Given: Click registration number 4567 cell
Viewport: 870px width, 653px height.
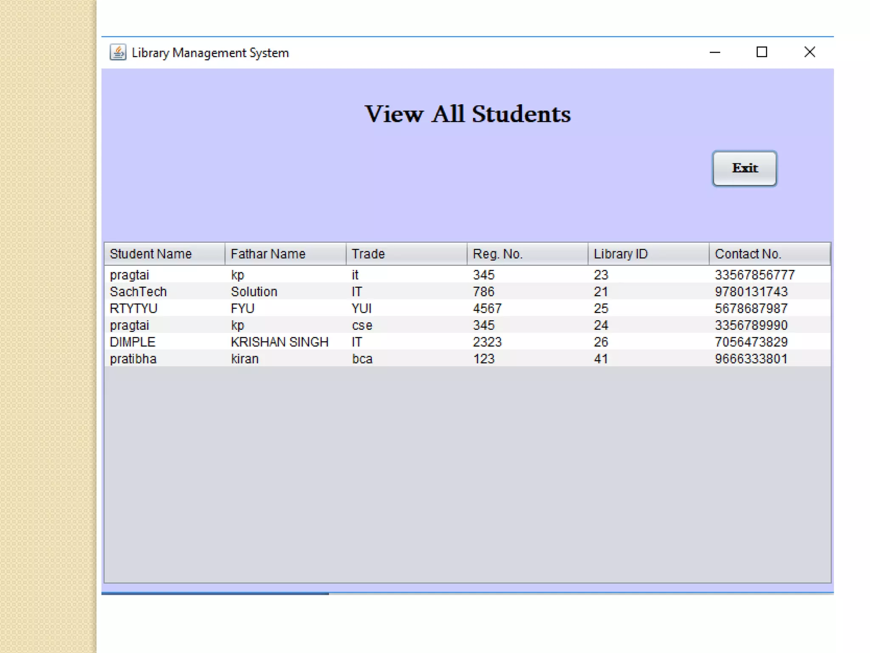Looking at the screenshot, I should (487, 308).
